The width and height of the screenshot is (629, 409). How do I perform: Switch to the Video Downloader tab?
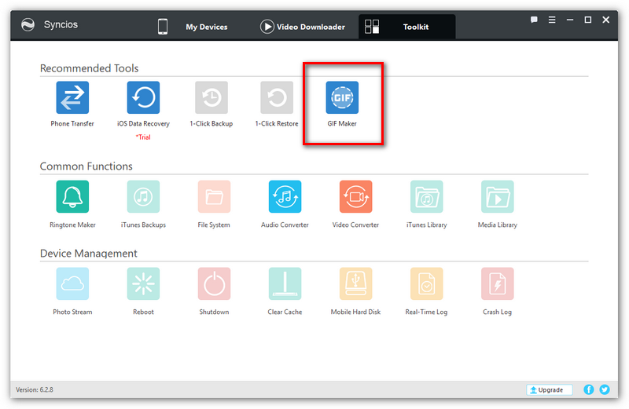pyautogui.click(x=303, y=27)
